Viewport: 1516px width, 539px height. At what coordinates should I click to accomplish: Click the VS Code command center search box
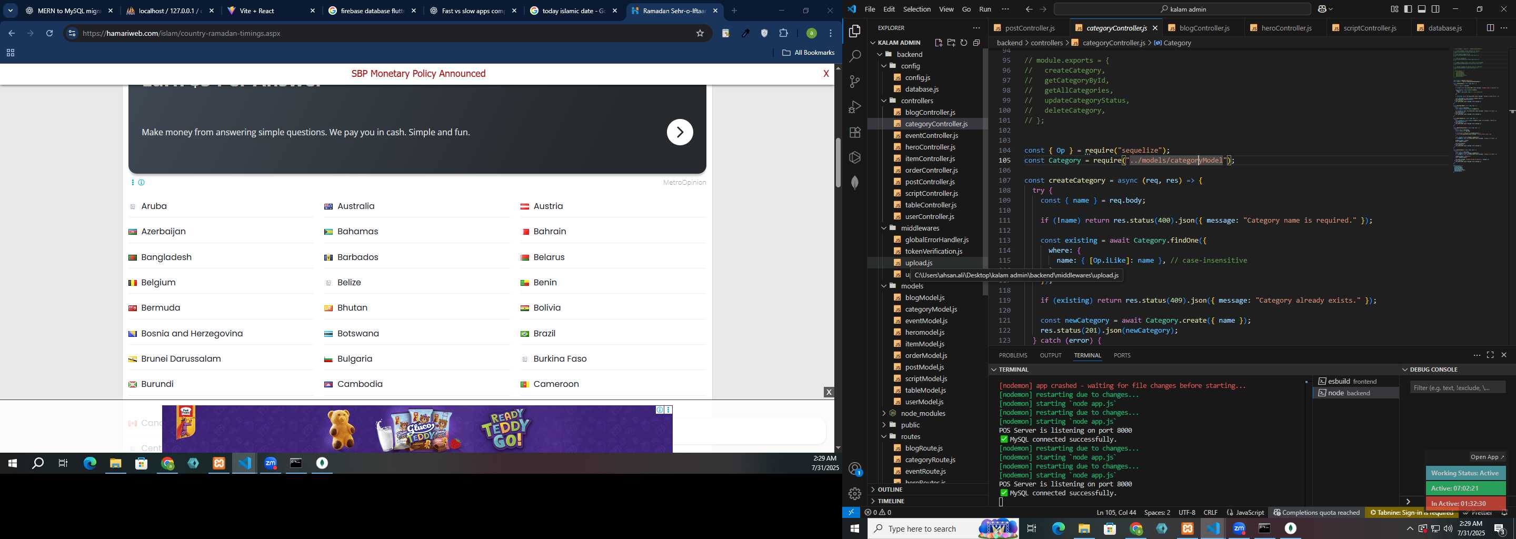[x=1182, y=9]
